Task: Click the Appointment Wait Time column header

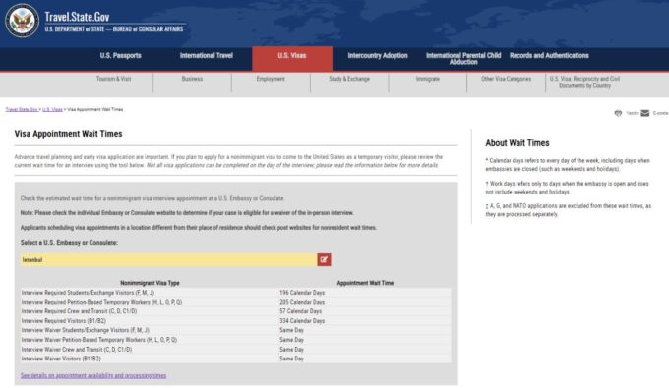Action: point(365,283)
